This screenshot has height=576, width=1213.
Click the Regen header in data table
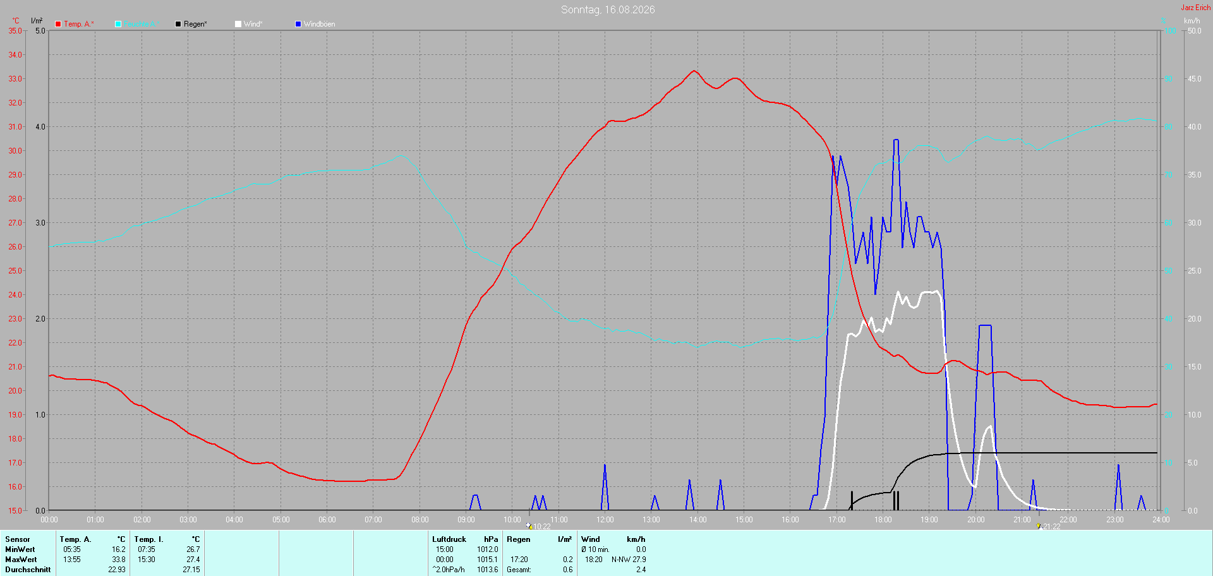519,539
